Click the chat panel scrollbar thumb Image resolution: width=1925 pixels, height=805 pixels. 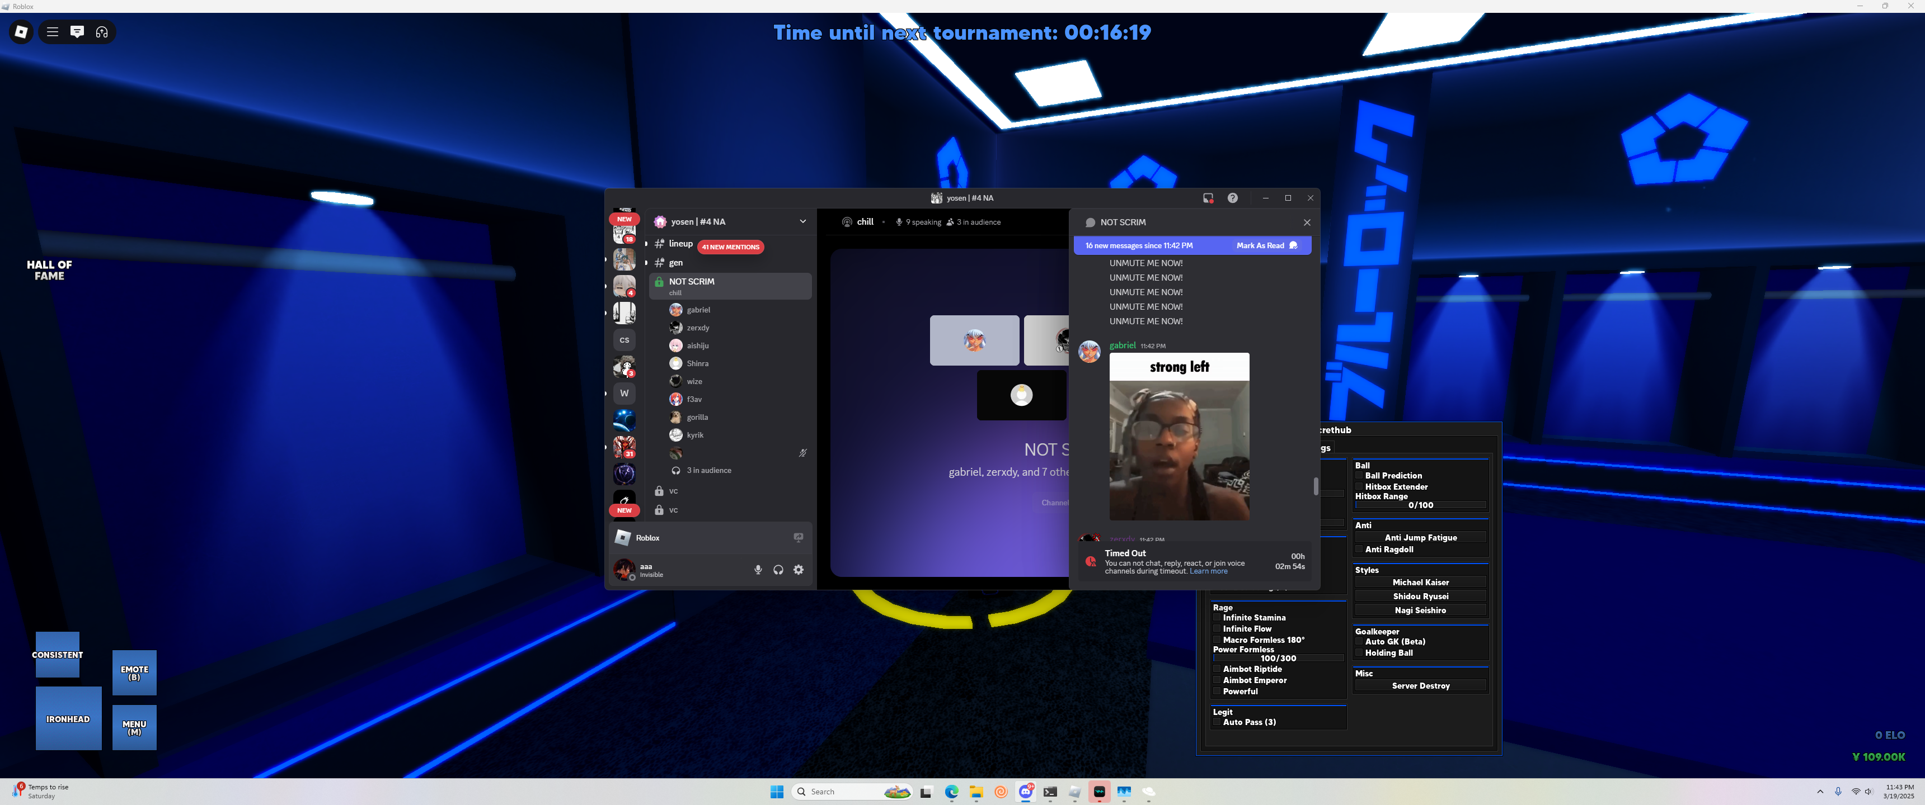[x=1315, y=486]
